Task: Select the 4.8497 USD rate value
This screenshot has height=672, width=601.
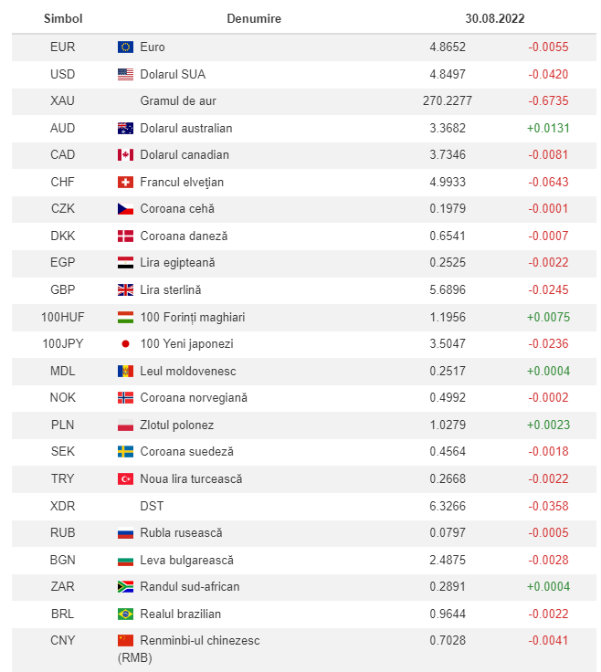Action: 448,74
